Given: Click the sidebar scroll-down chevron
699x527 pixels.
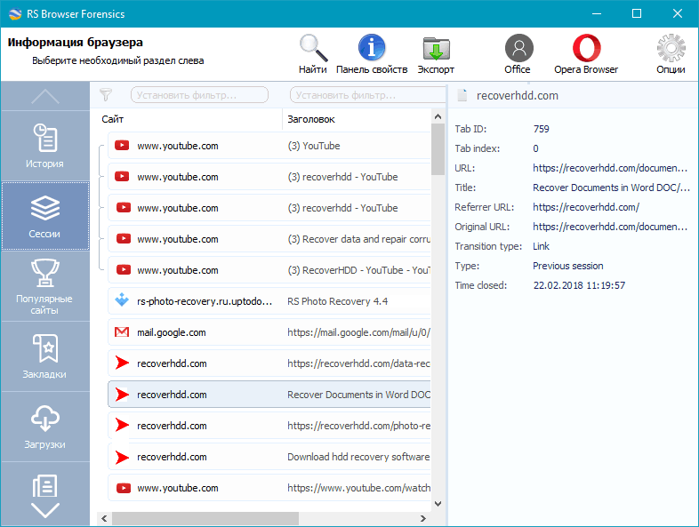Looking at the screenshot, I should [45, 510].
